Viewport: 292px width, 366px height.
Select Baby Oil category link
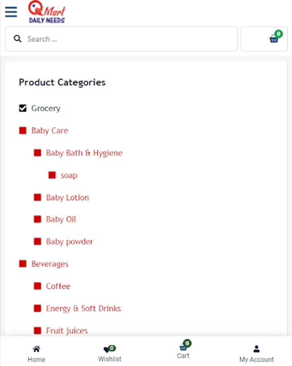(x=61, y=219)
